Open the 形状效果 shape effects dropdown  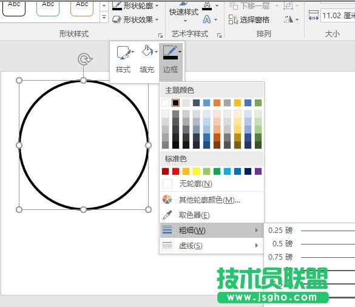[x=135, y=19]
